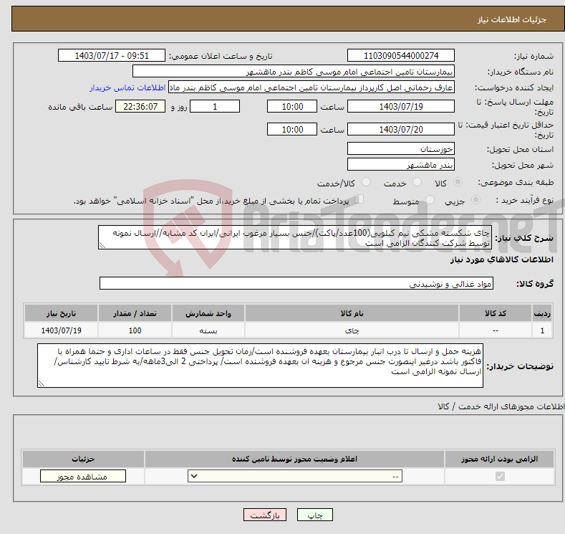
Task: Click the response deadline time 10:00 field
Action: pyautogui.click(x=292, y=106)
